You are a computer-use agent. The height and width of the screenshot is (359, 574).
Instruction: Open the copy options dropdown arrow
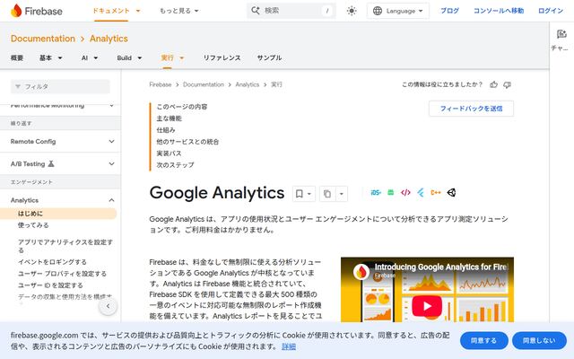341,194
